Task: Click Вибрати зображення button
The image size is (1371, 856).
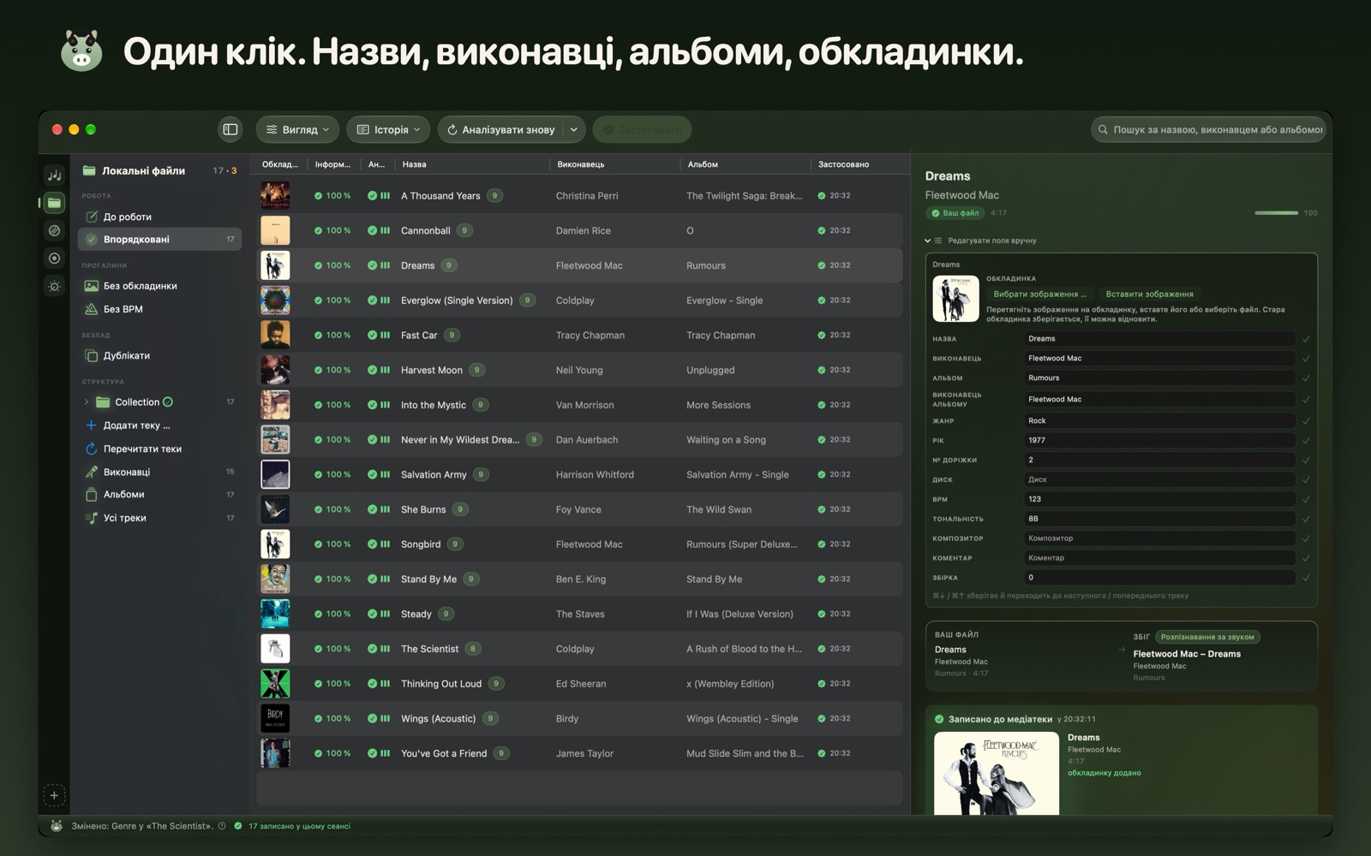Action: click(1039, 294)
